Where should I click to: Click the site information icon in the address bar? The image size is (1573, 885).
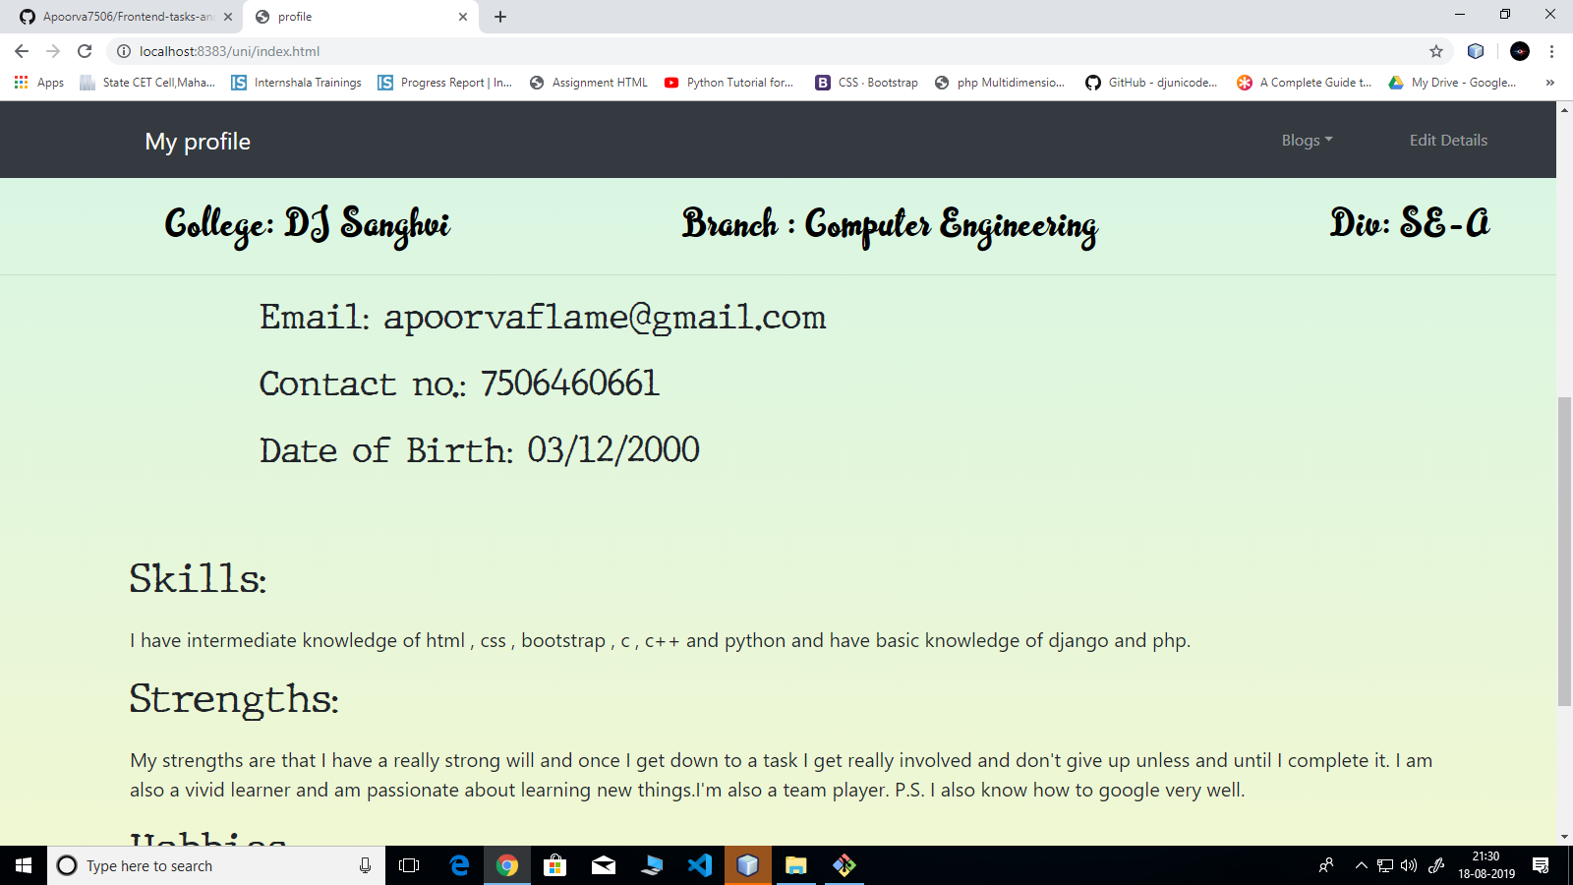[124, 51]
